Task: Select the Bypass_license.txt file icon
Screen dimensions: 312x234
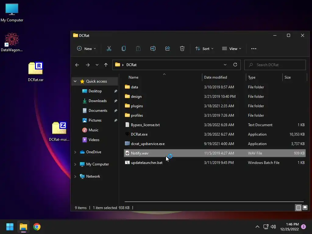Action: (x=127, y=125)
